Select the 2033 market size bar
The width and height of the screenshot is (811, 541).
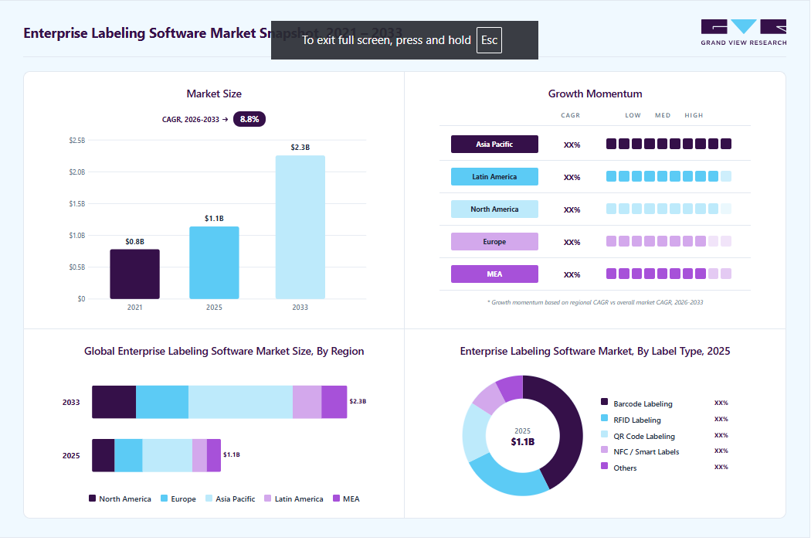300,226
